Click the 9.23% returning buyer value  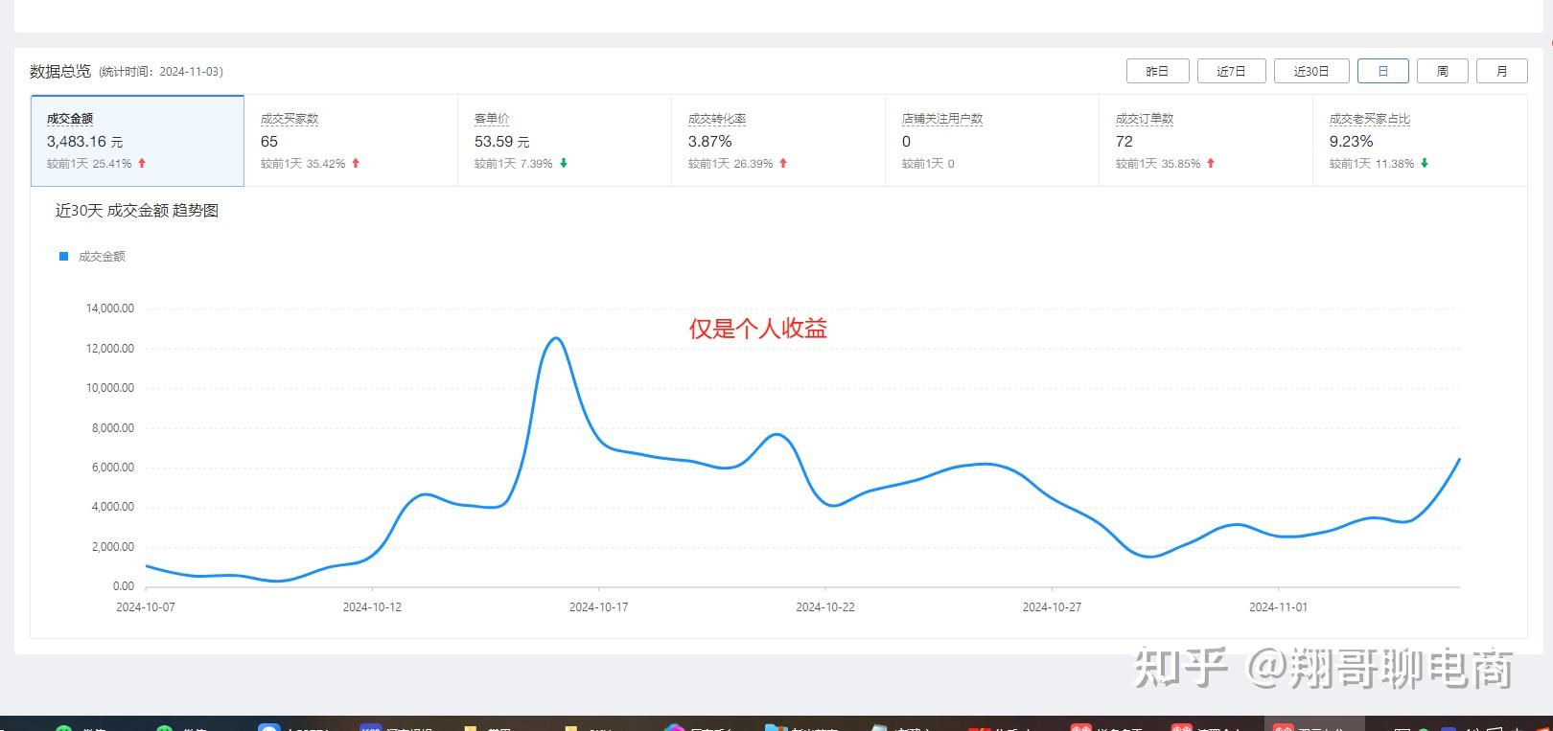(x=1351, y=142)
